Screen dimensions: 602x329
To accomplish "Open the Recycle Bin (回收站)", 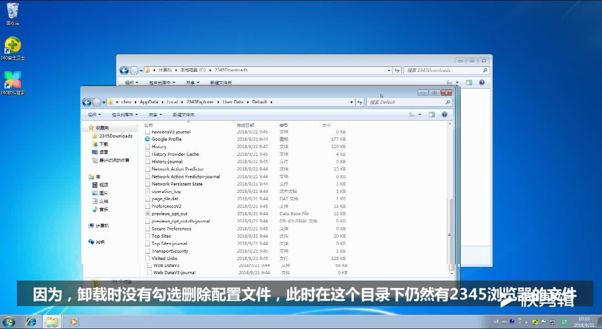I will 12,11.
